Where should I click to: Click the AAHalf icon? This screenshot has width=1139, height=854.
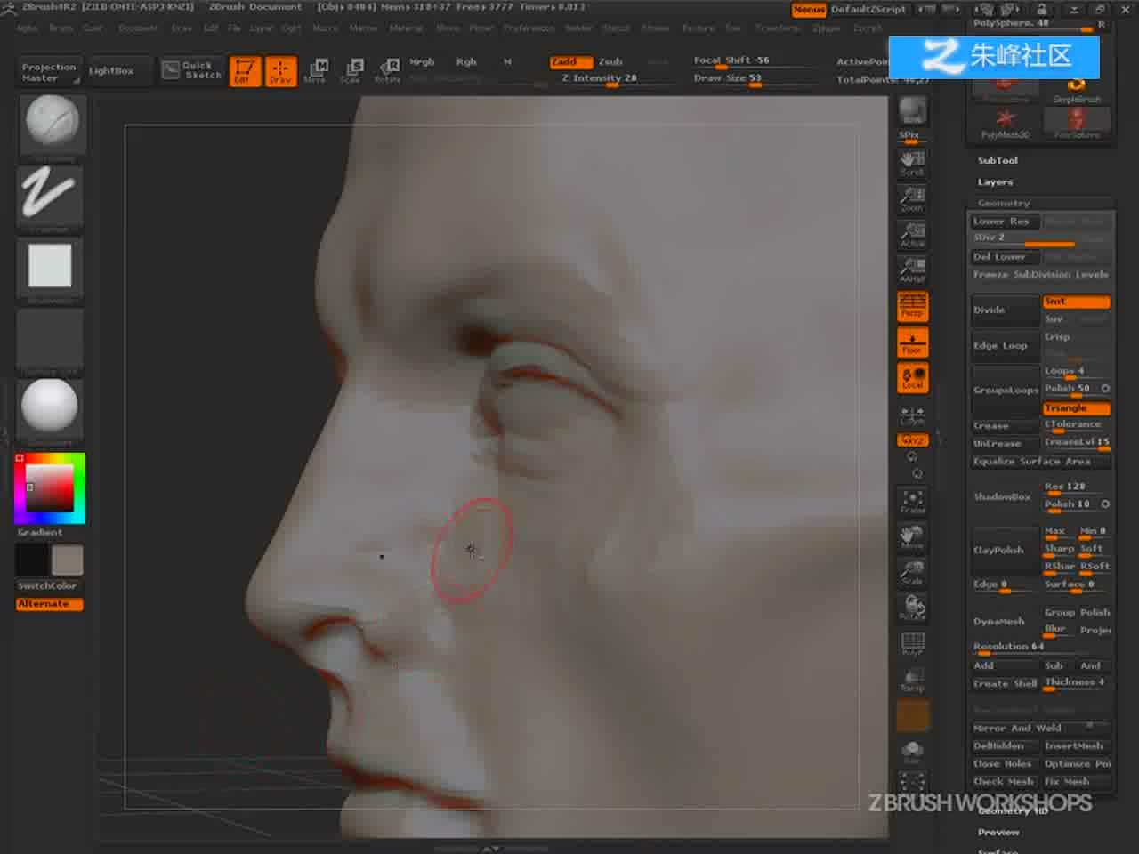912,270
